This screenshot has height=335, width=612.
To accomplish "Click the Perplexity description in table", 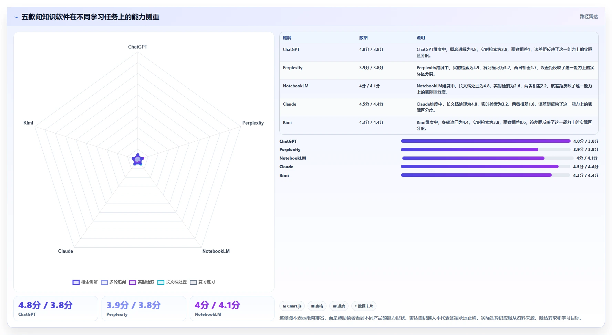I will click(x=505, y=71).
